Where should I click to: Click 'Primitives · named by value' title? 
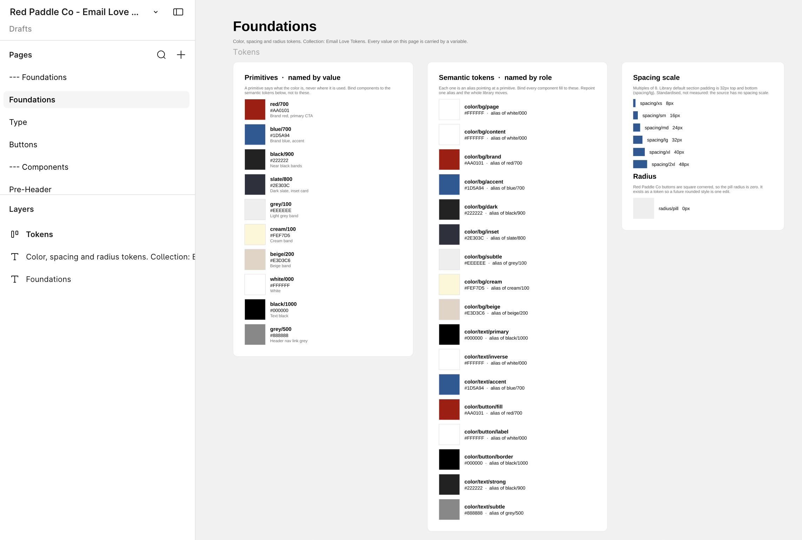293,77
